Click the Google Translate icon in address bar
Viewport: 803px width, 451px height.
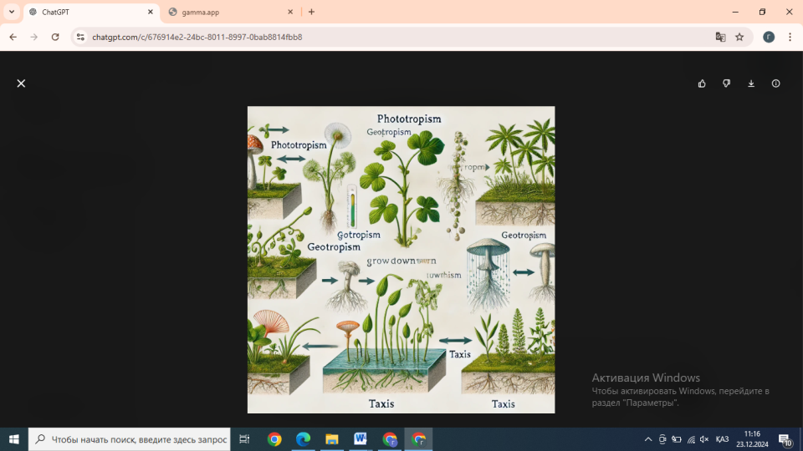point(720,37)
